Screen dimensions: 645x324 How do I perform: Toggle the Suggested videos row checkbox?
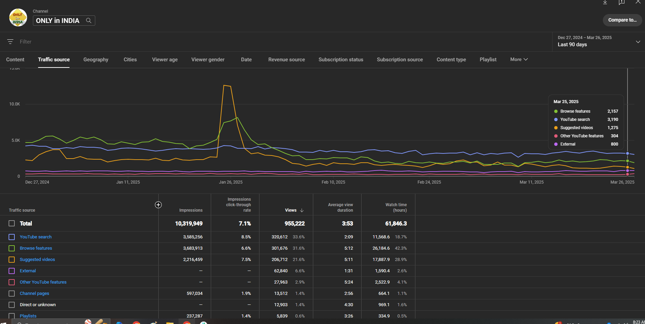point(12,260)
